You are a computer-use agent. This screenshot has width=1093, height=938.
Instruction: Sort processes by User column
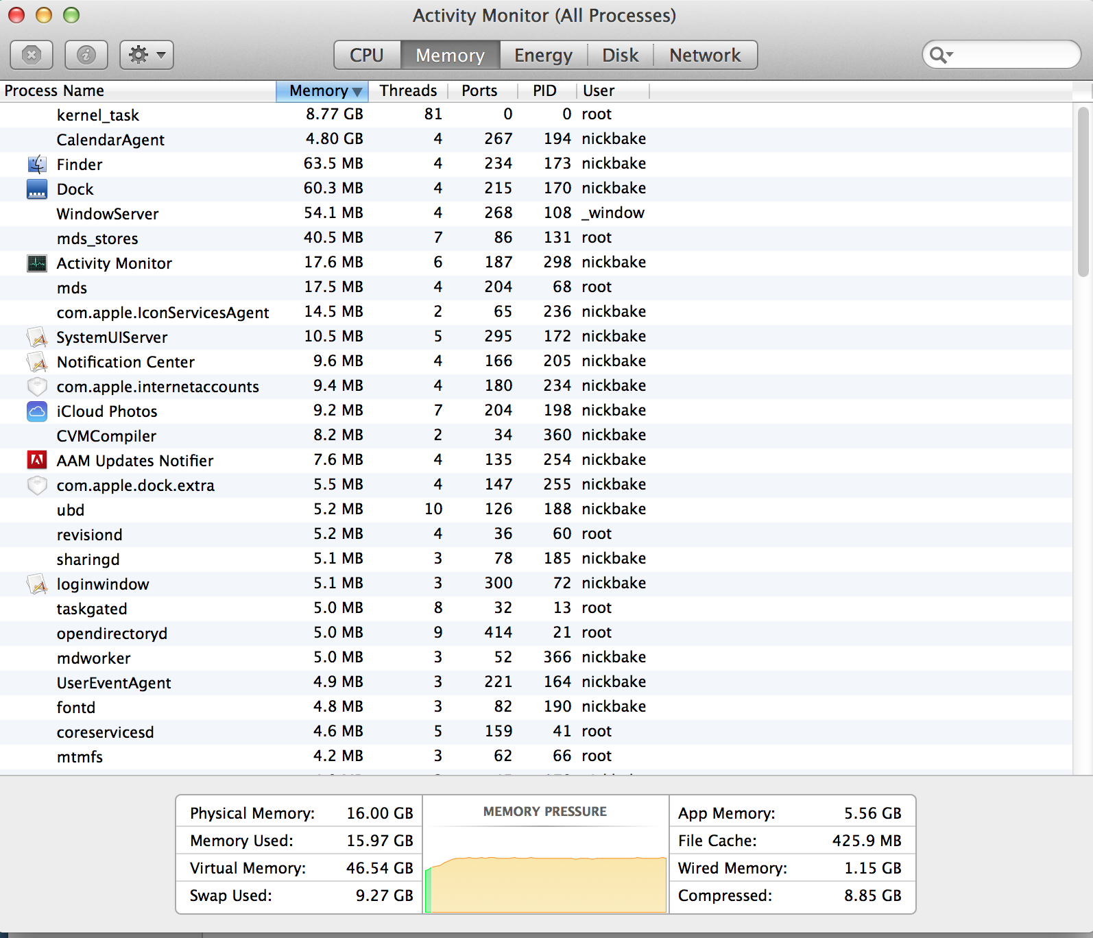[x=612, y=91]
